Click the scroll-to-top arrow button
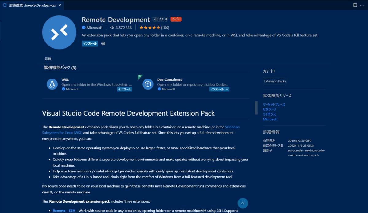 (243, 203)
